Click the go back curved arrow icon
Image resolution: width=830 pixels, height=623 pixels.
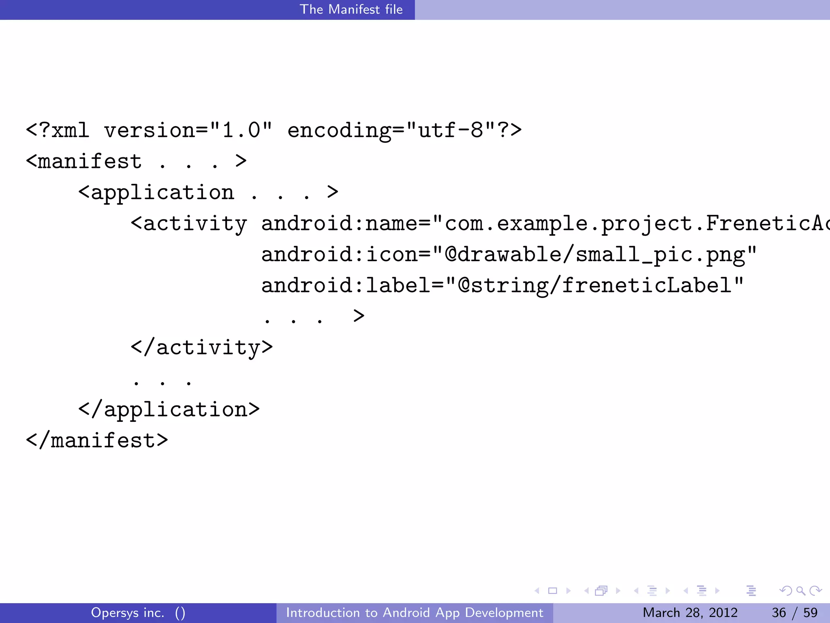point(785,591)
